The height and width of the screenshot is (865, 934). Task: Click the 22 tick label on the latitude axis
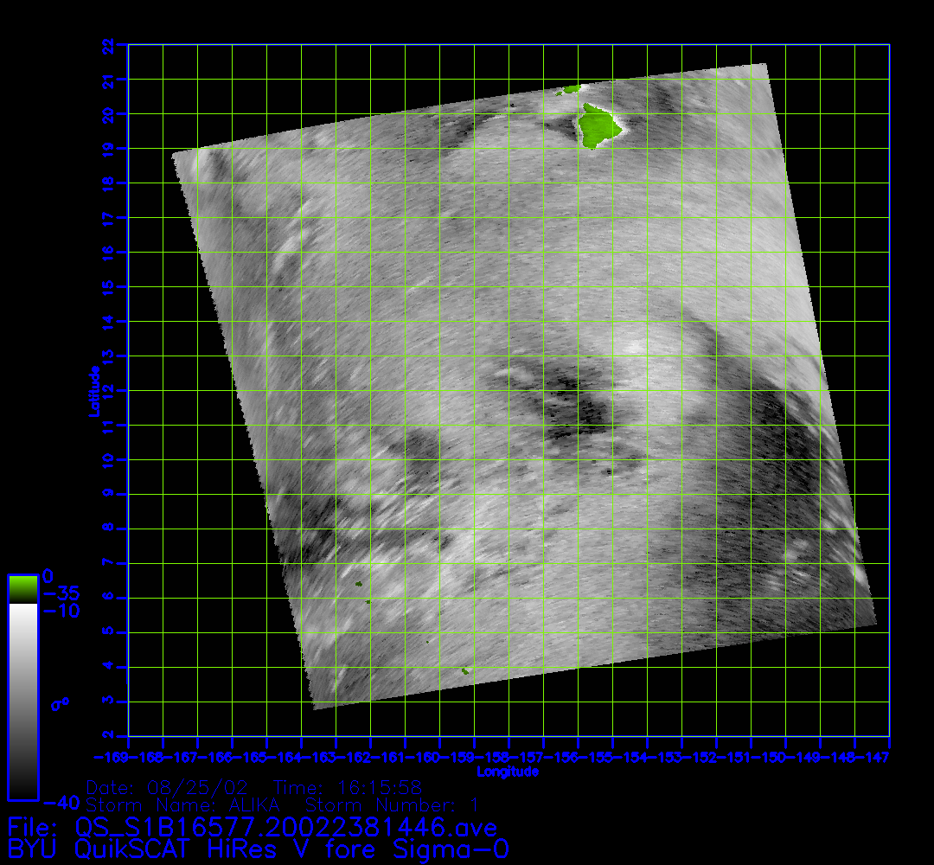pos(107,44)
